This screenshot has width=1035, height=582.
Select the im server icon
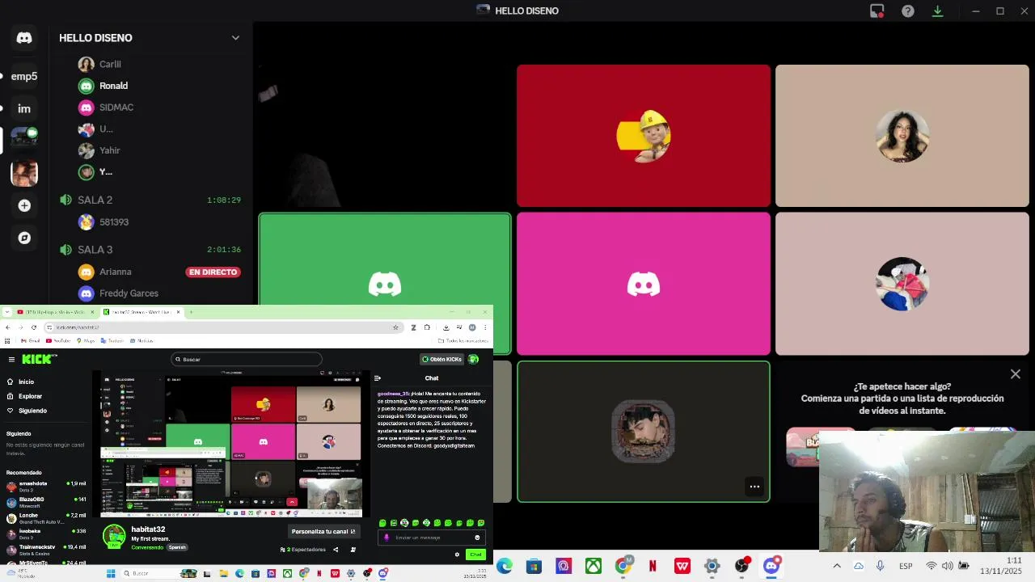(24, 108)
